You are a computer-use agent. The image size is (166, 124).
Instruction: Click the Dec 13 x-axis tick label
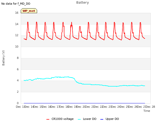(20, 107)
